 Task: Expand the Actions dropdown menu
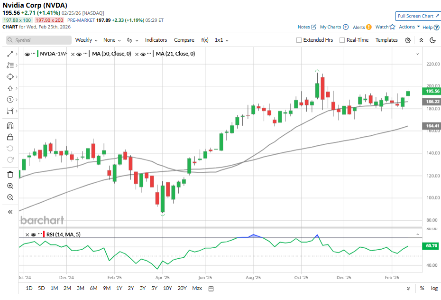tap(409, 27)
